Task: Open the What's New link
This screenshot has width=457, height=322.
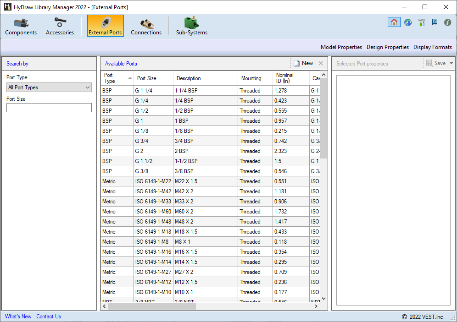Action: (x=18, y=317)
